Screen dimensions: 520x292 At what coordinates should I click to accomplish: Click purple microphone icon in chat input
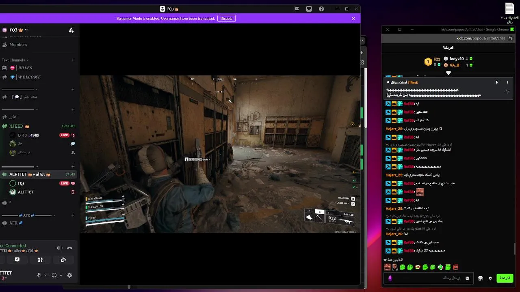pyautogui.click(x=390, y=278)
